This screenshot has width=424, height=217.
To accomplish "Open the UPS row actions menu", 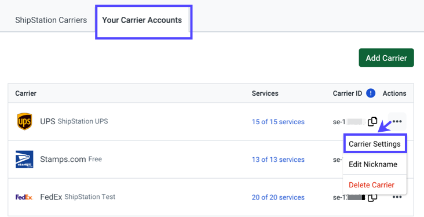I will (397, 121).
